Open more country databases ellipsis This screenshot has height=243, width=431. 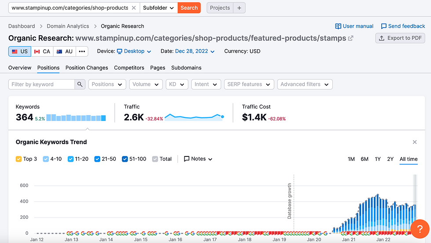[82, 51]
